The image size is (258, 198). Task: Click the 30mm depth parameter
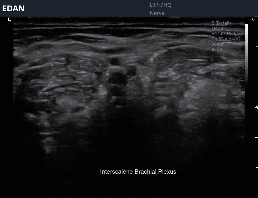click(x=218, y=44)
